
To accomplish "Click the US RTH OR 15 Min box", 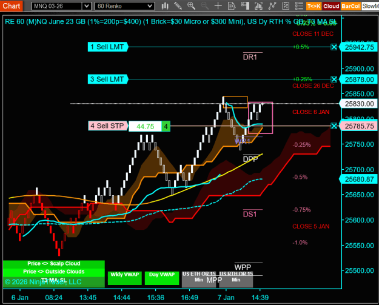I will point(236,280).
